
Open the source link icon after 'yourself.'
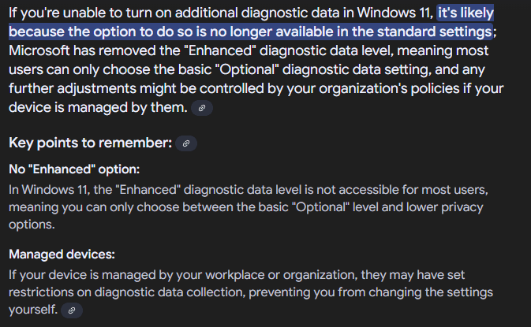click(72, 310)
